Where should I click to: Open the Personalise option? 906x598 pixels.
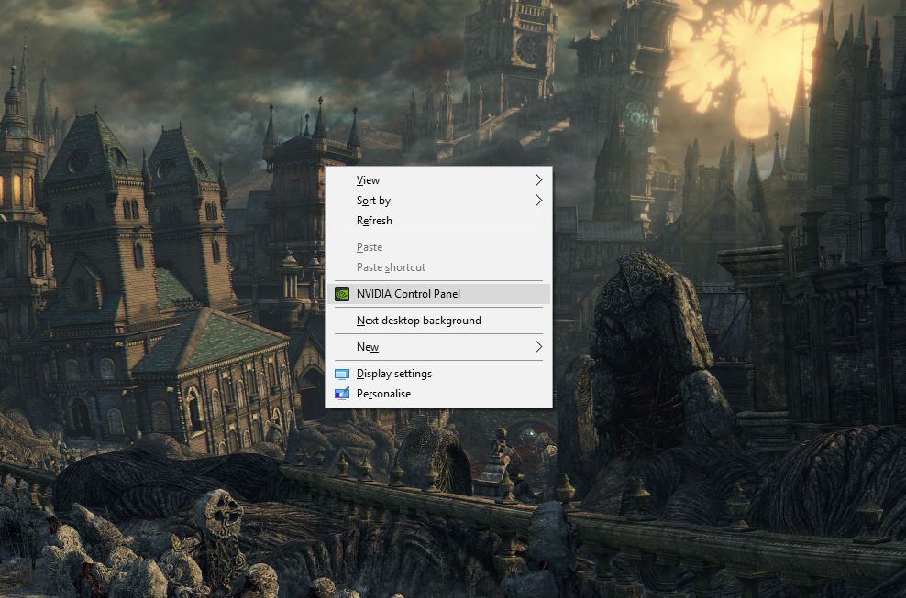coord(438,394)
